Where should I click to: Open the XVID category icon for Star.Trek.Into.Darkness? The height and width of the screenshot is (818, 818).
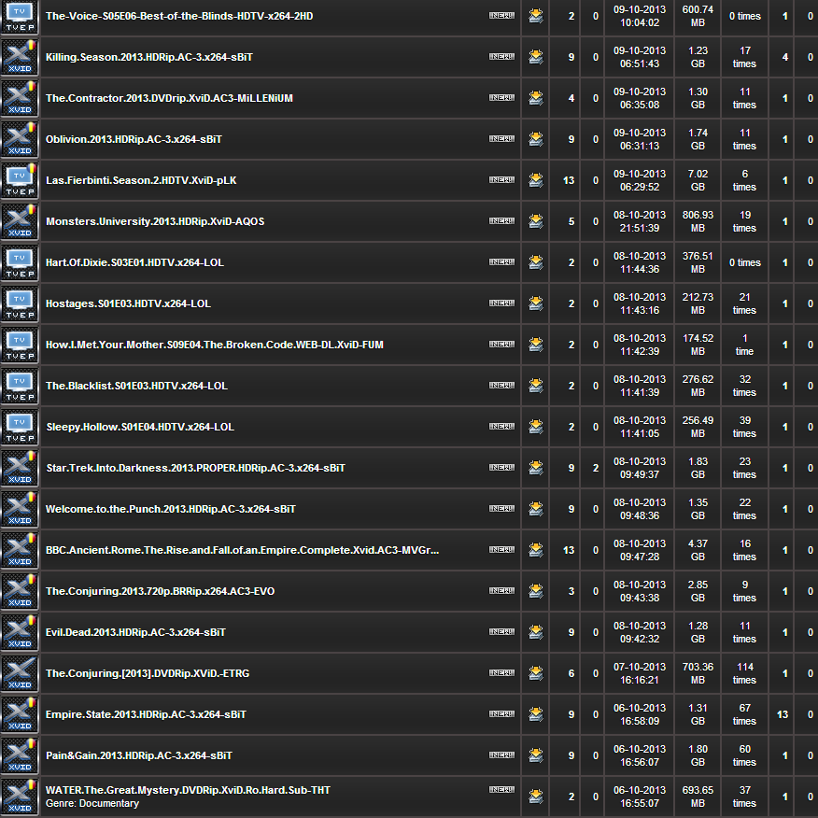[20, 469]
